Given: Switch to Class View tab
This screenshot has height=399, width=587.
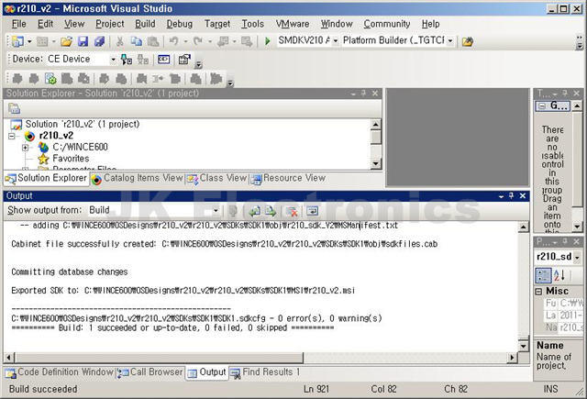Looking at the screenshot, I should point(217,179).
